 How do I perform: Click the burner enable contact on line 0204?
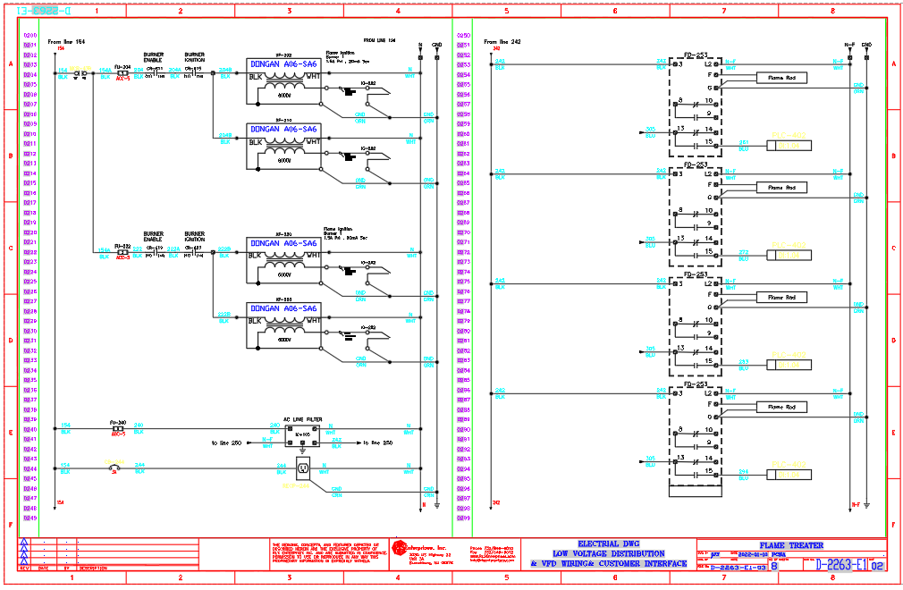pyautogui.click(x=155, y=73)
